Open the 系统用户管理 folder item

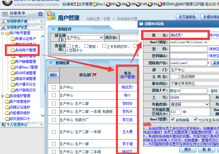coord(25,50)
